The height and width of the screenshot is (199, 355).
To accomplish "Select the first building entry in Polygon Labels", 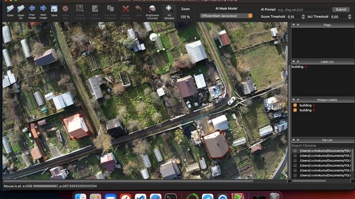I will pyautogui.click(x=306, y=105).
